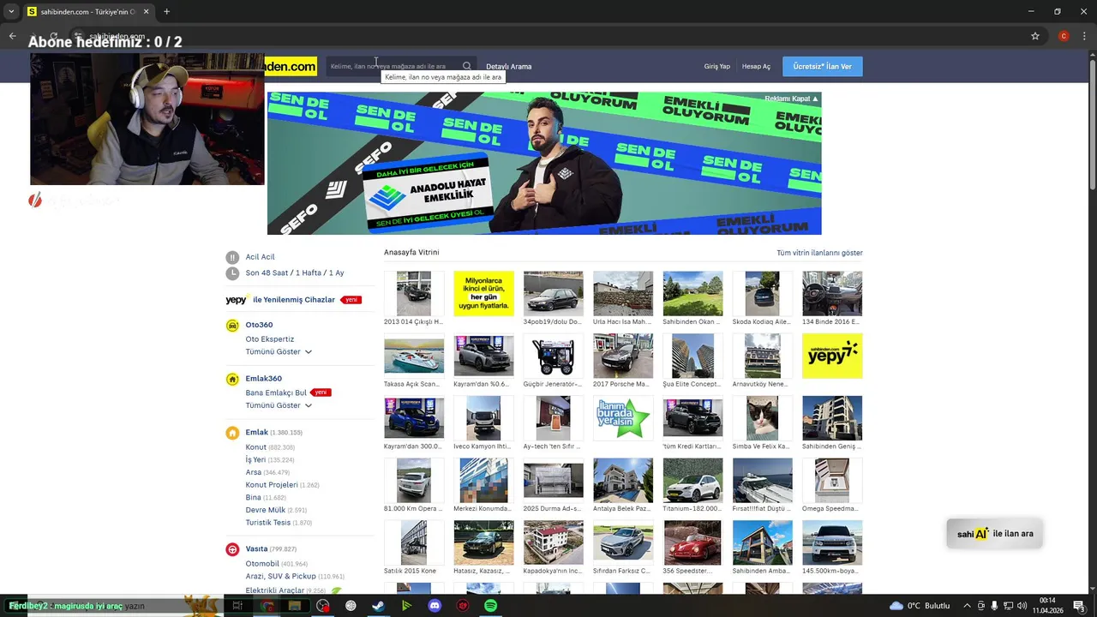Click the browser address bar
The width and height of the screenshot is (1097, 617).
pyautogui.click(x=548, y=36)
